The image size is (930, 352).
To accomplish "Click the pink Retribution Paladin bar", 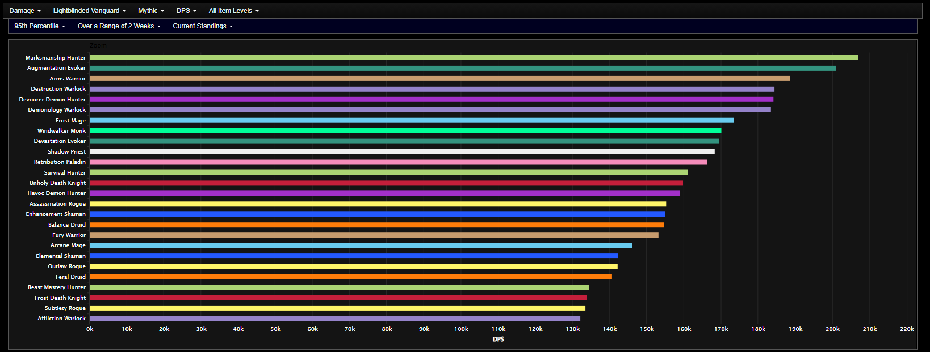I will [x=398, y=162].
